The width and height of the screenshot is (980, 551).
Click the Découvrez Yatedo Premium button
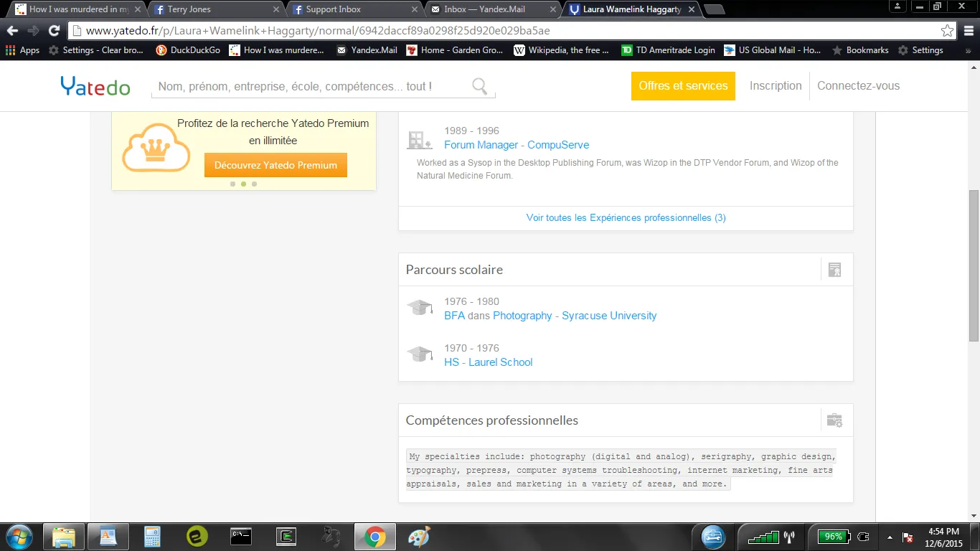tap(275, 165)
